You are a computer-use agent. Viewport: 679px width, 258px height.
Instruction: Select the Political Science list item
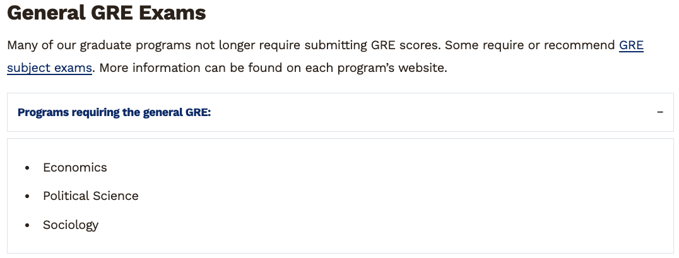tap(91, 196)
